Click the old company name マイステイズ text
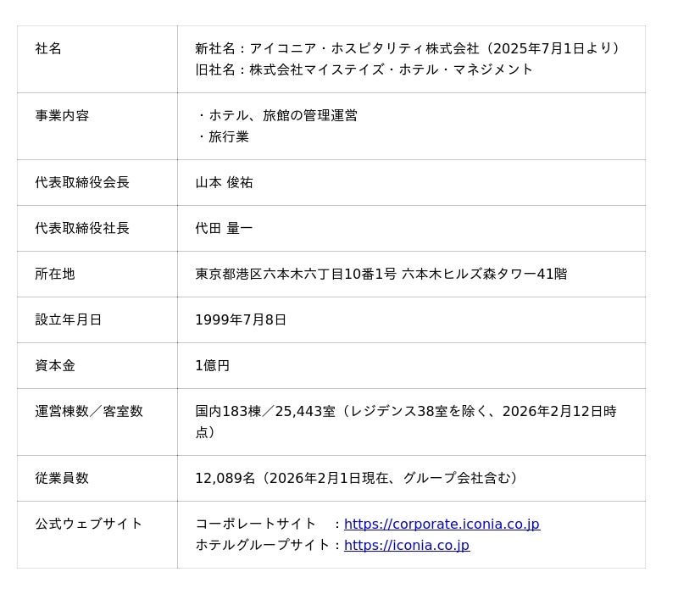 pyautogui.click(x=390, y=69)
